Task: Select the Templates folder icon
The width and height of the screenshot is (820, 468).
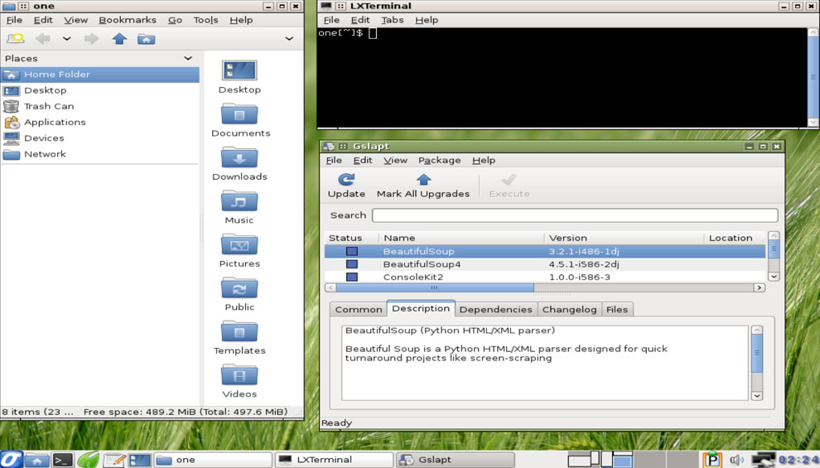Action: [239, 331]
